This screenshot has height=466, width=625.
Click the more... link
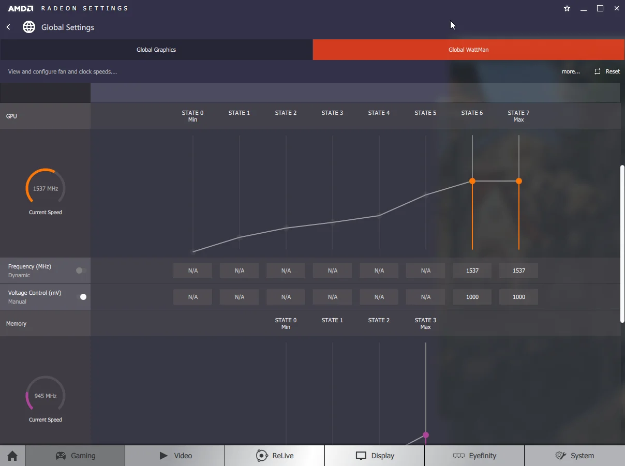(571, 71)
